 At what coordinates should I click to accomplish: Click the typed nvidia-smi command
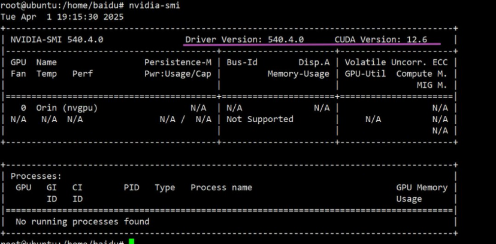click(x=155, y=5)
